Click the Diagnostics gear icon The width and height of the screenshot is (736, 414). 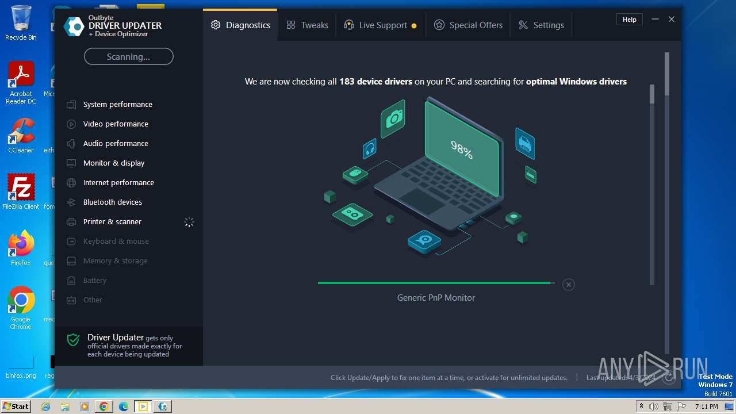tap(216, 25)
